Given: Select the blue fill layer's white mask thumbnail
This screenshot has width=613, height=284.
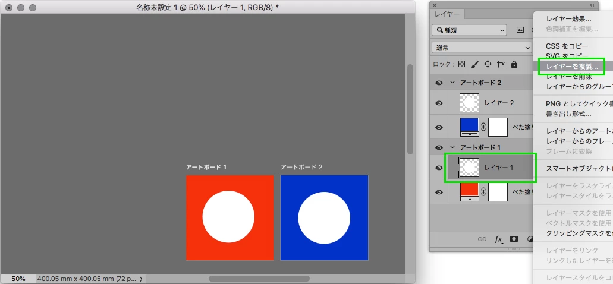Looking at the screenshot, I should pos(498,127).
